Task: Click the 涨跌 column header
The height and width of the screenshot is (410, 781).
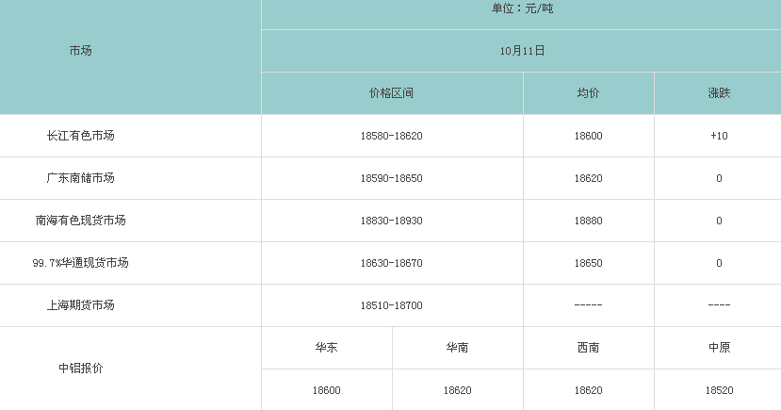Action: pos(719,93)
